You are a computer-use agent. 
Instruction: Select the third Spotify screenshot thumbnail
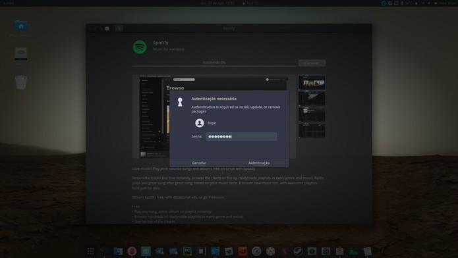312,114
